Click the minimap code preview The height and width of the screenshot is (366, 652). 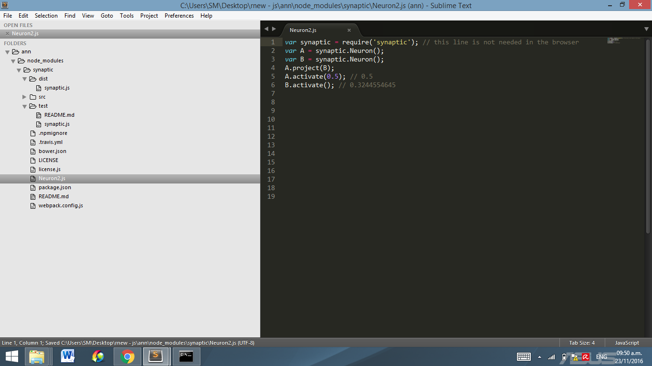click(x=623, y=41)
